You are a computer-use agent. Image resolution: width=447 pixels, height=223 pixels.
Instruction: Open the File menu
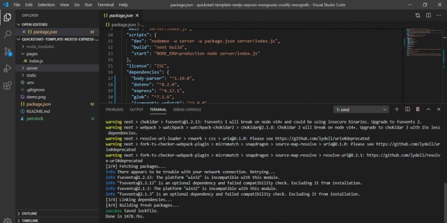tap(17, 5)
